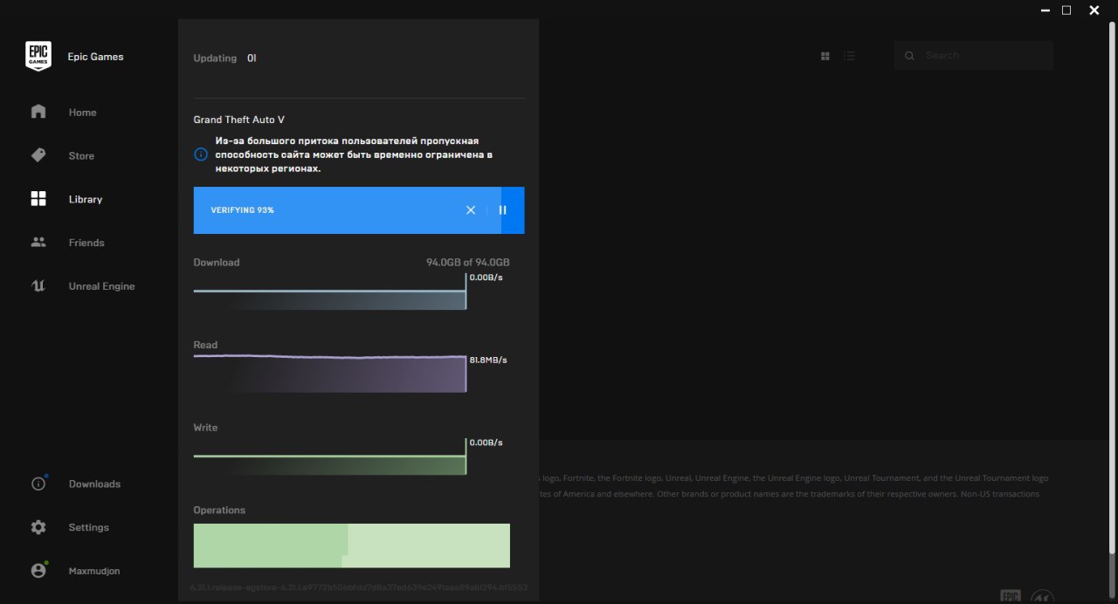Click the Operations green progress bar
Viewport: 1118px width, 604px height.
(352, 546)
